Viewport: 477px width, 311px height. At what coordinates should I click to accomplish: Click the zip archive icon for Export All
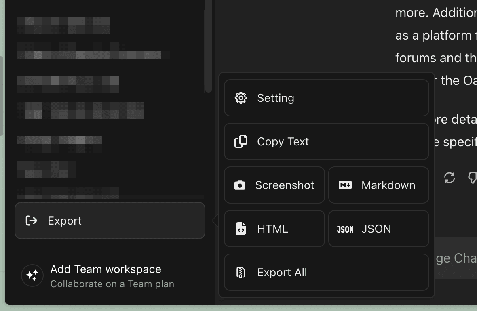[241, 272]
